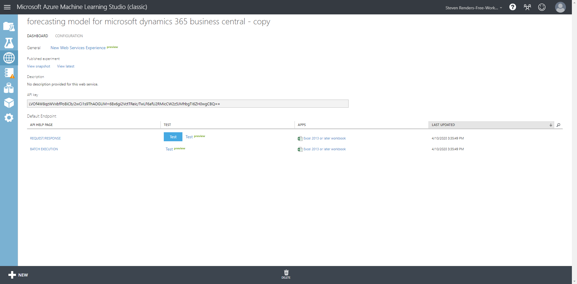Click the Request/Response last updated timestamp
This screenshot has height=284, width=577.
pos(448,138)
